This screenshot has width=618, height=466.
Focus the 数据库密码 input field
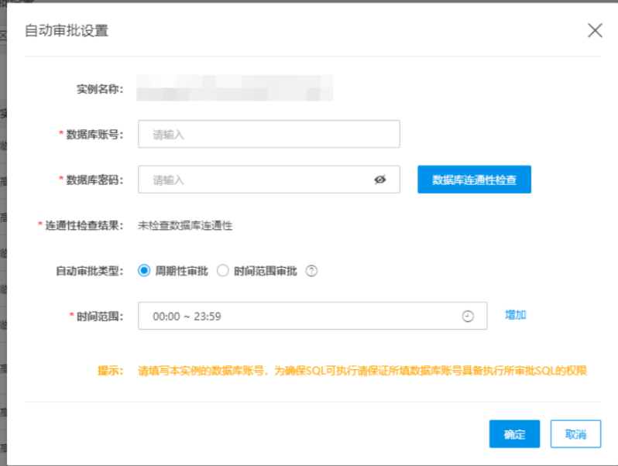256,180
